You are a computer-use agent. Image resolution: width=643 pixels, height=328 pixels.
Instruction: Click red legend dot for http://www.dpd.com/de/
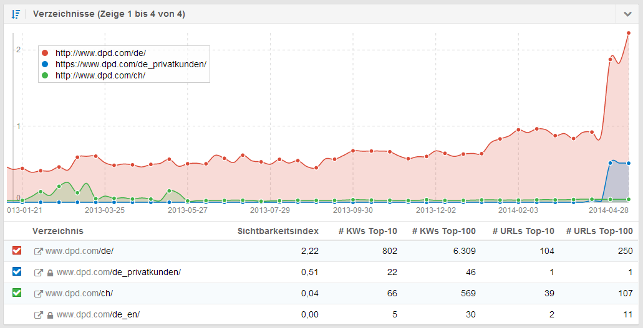click(45, 53)
